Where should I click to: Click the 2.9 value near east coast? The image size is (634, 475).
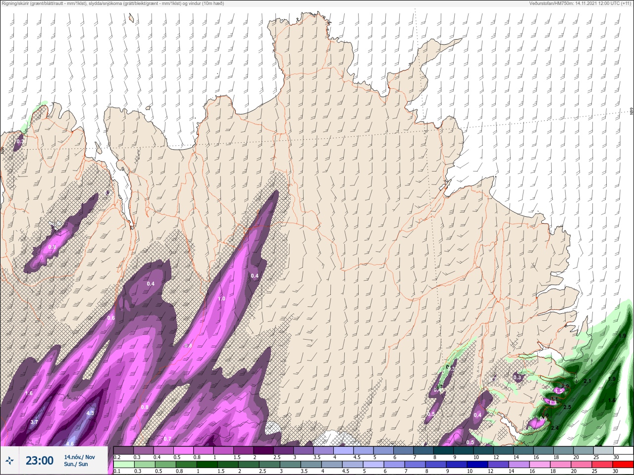565,386
